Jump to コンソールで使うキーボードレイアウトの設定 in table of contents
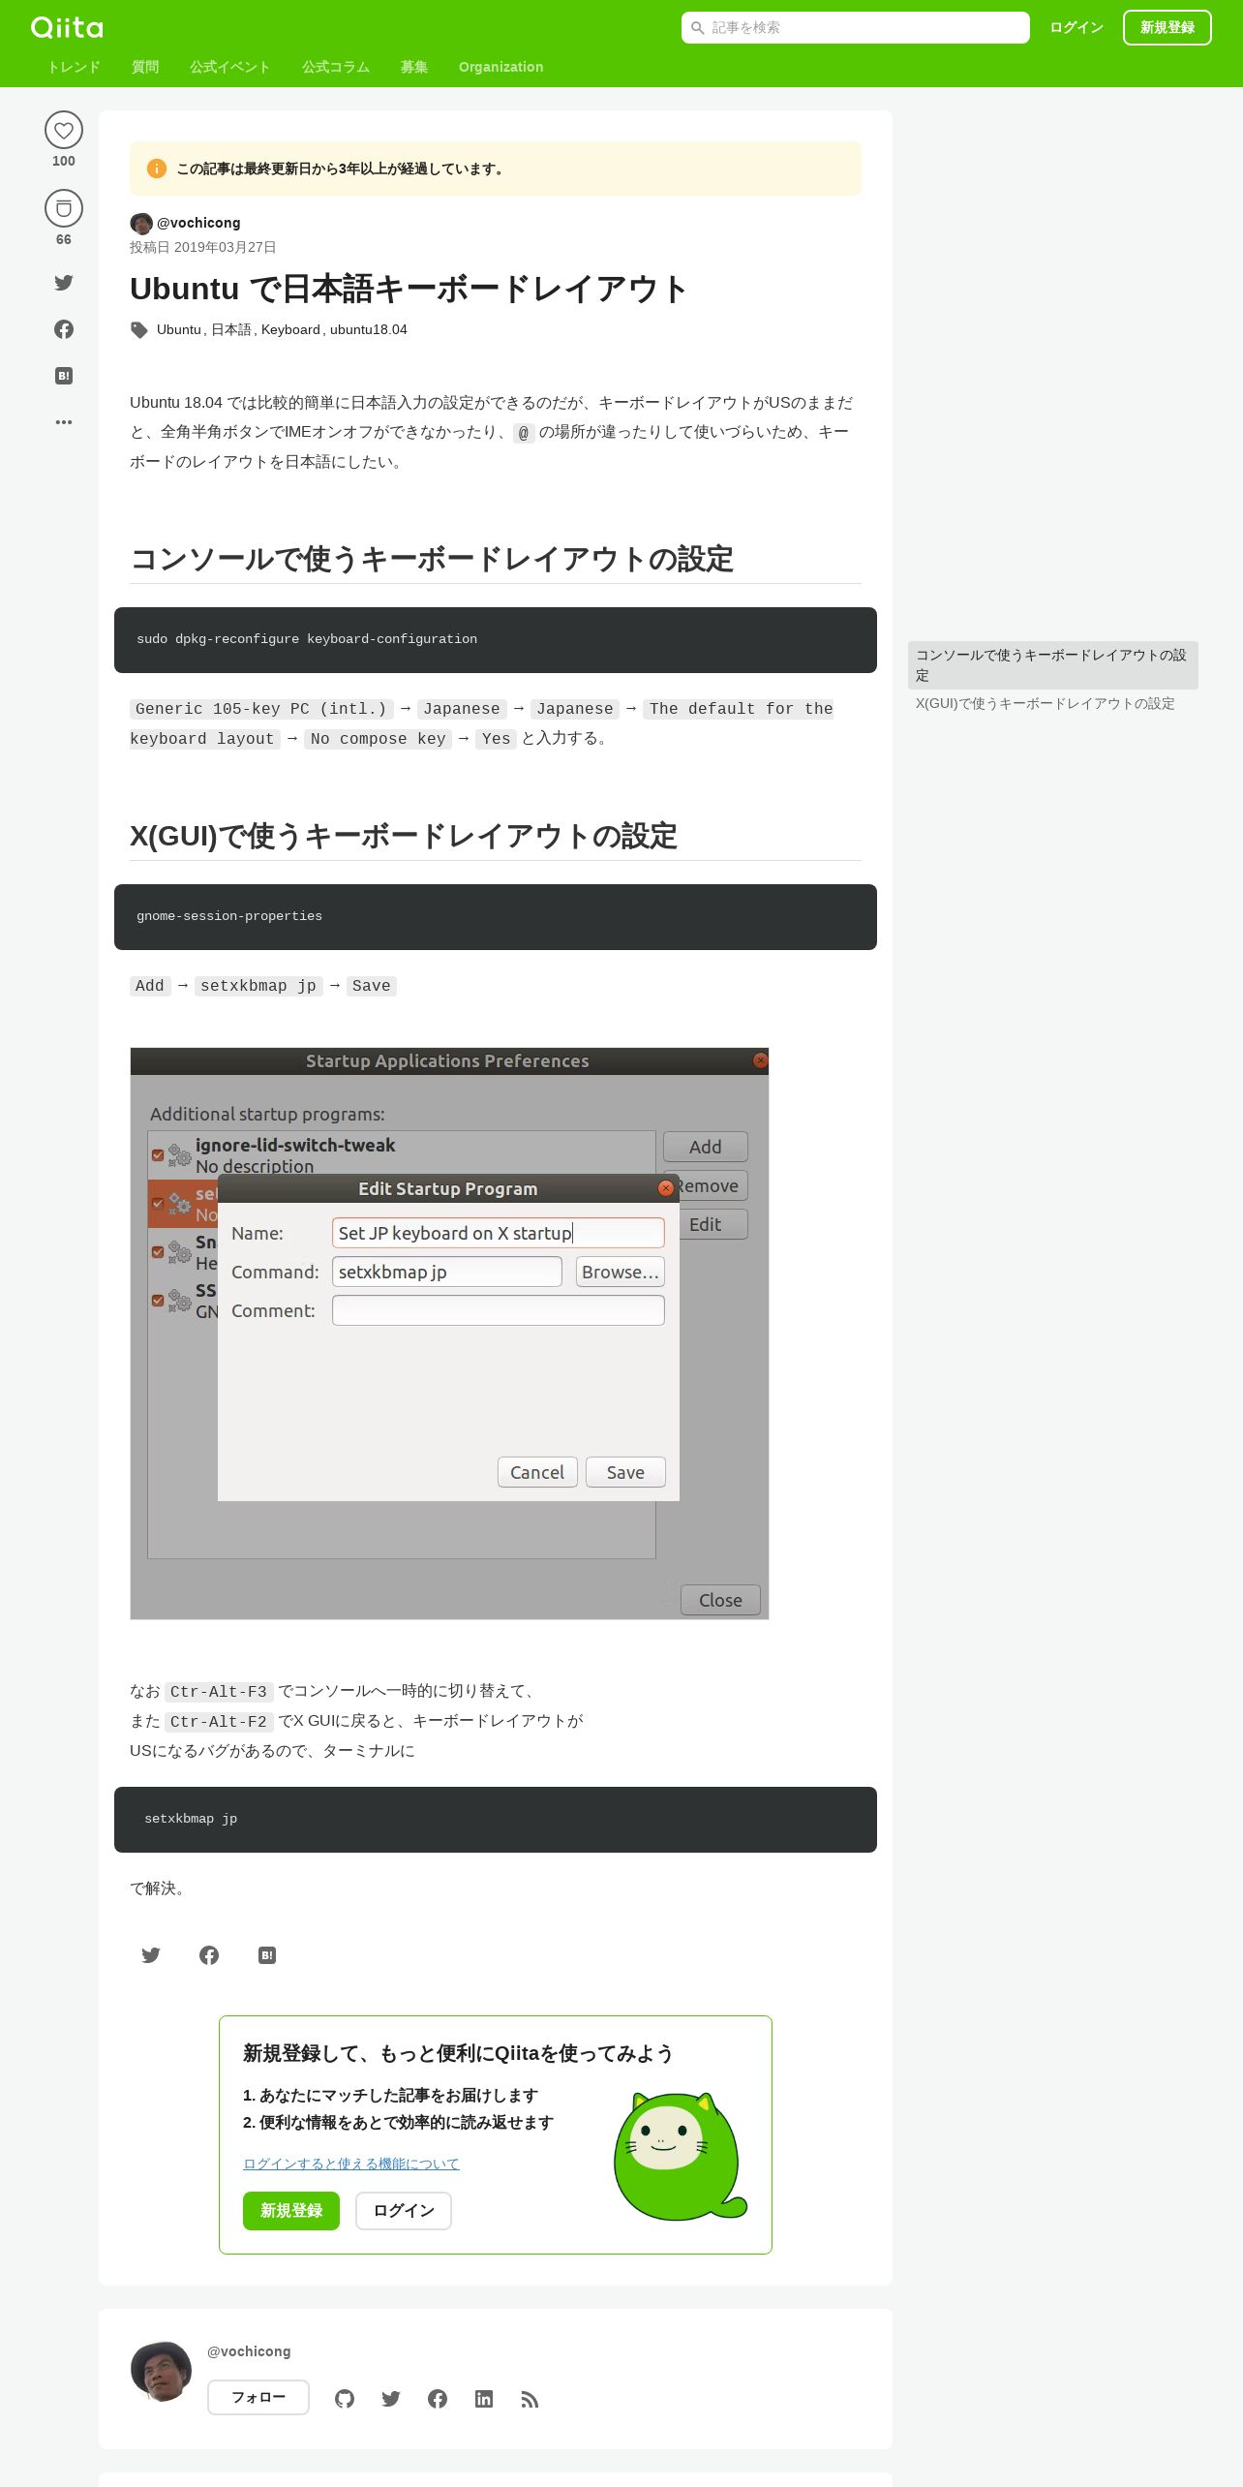Image resolution: width=1243 pixels, height=2487 pixels. (1053, 665)
